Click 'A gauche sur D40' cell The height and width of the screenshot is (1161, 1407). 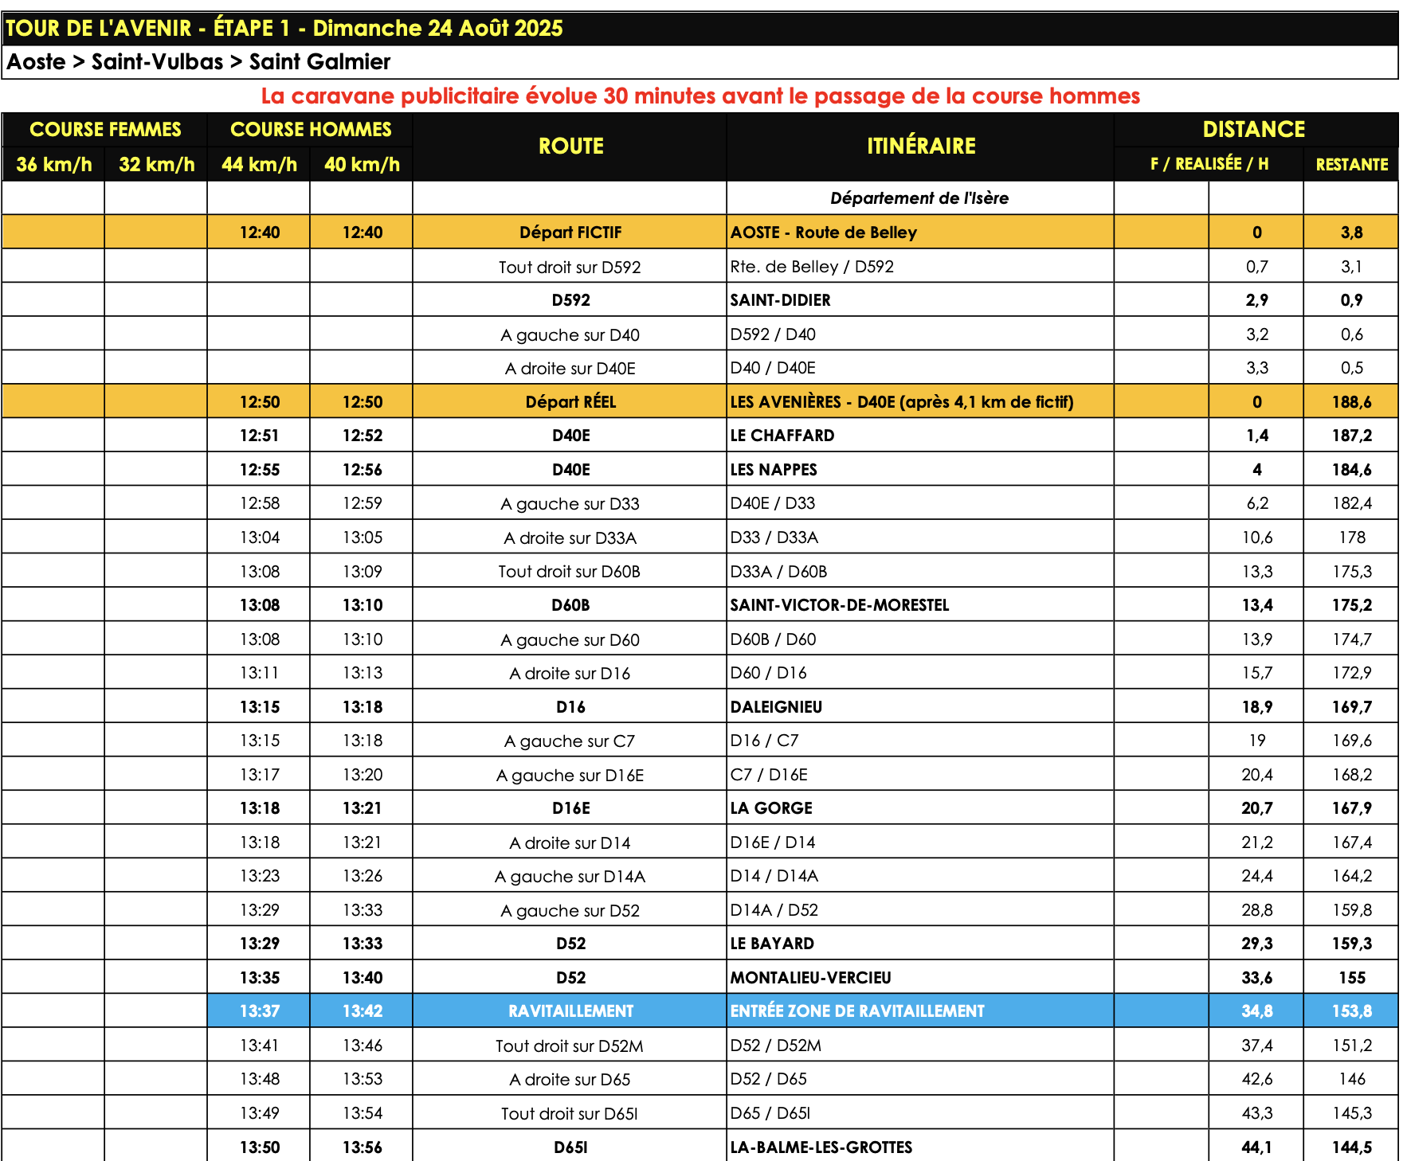pyautogui.click(x=570, y=334)
